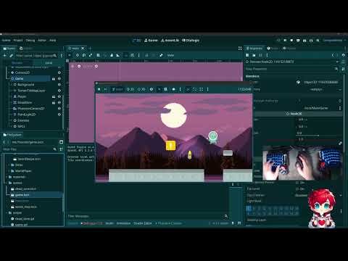Click the Input toggle in game toolbar
This screenshot has height=261, width=348.
coord(117,89)
